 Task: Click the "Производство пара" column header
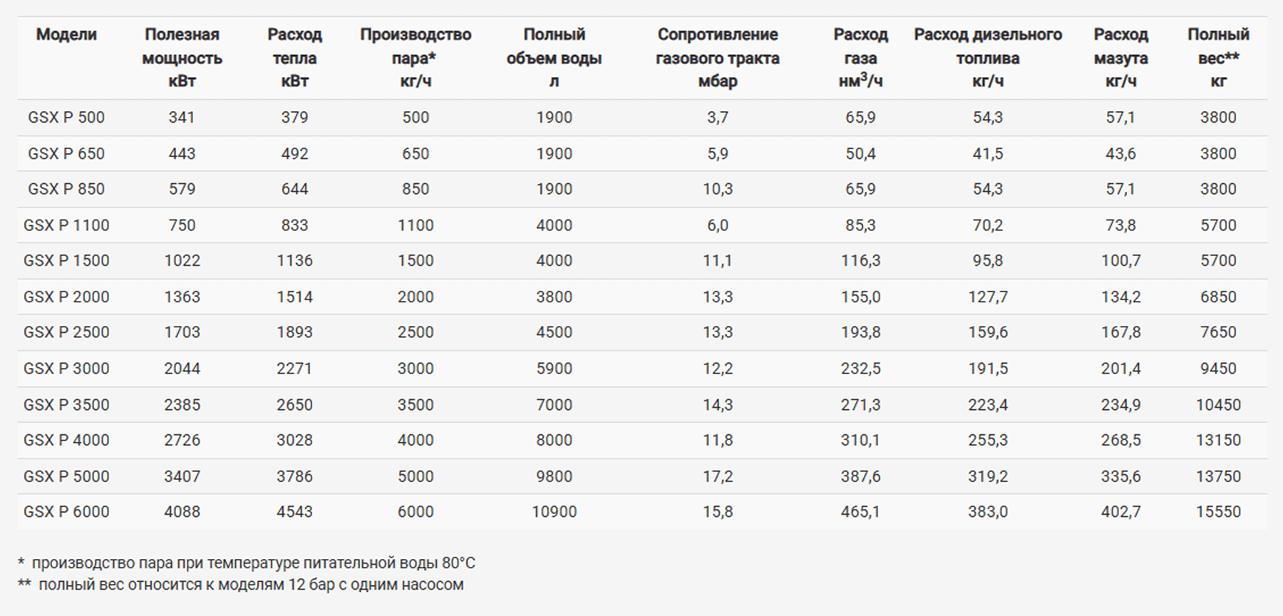coord(415,58)
